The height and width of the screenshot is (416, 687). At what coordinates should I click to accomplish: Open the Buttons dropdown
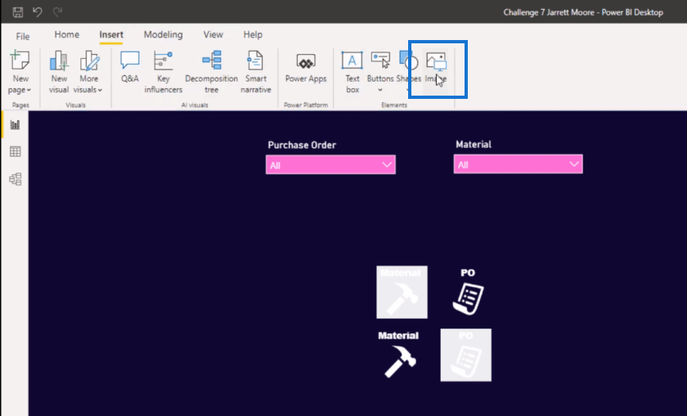[379, 72]
